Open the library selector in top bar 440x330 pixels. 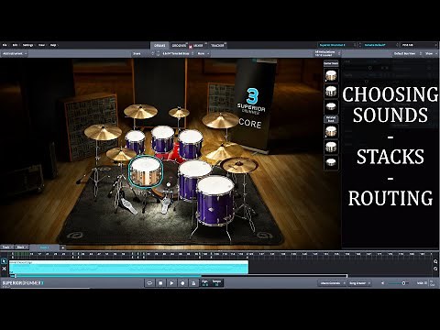tap(337, 45)
